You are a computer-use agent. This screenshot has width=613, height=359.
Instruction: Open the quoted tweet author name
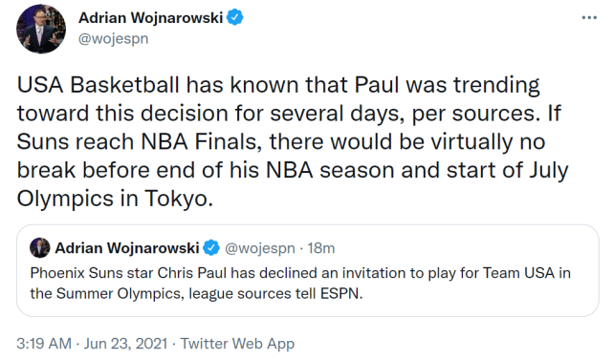[x=127, y=248]
